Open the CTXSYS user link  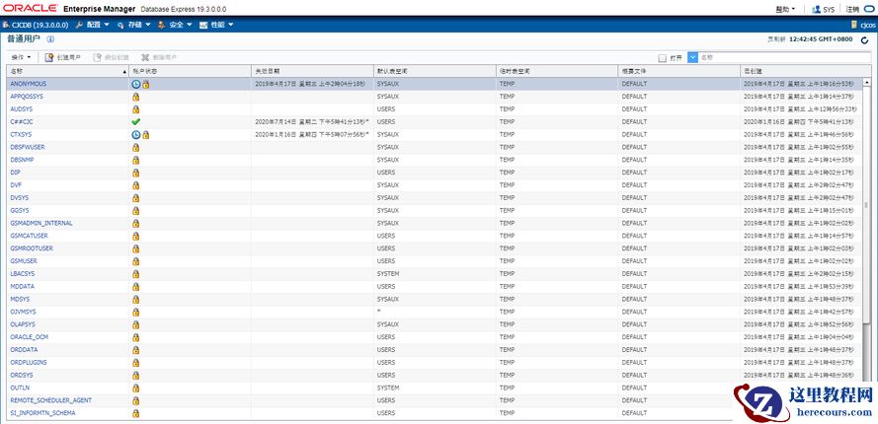[x=21, y=134]
